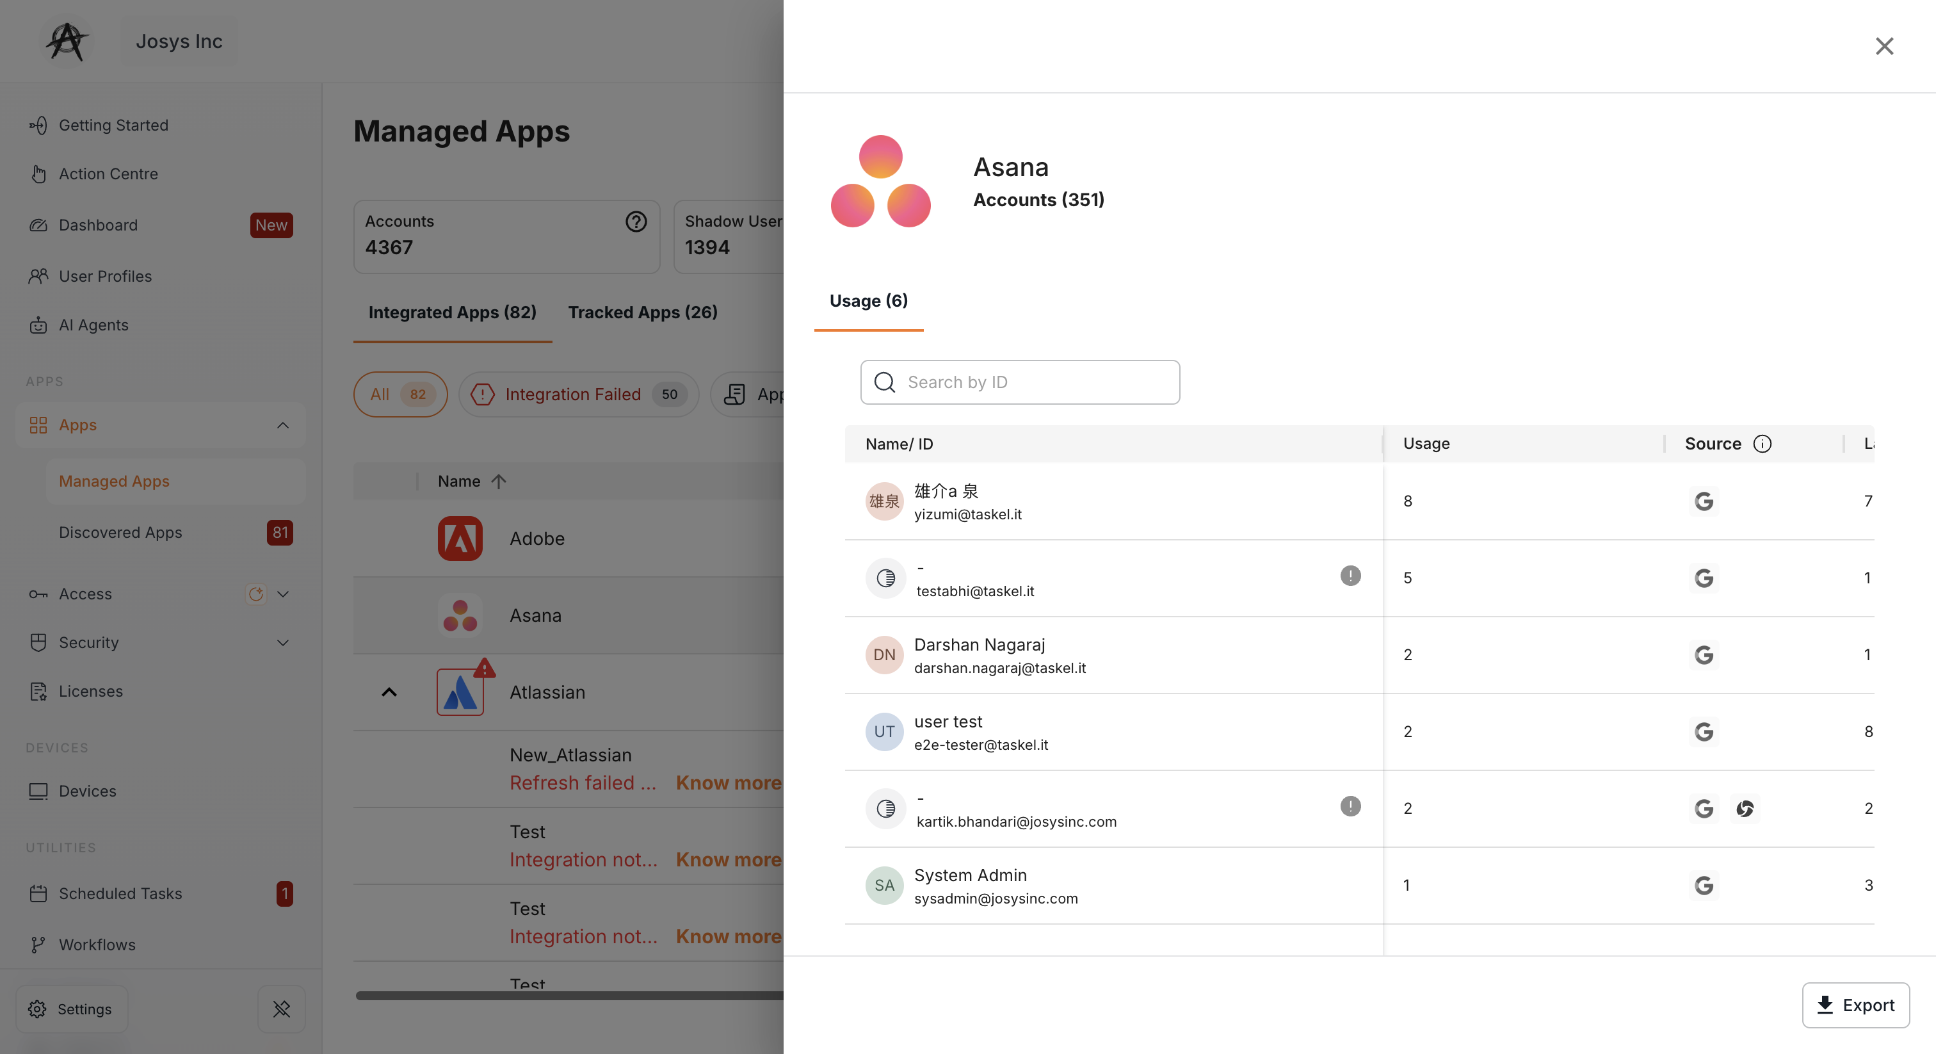Collapse the Apps sidebar section
1936x1054 pixels.
click(282, 426)
